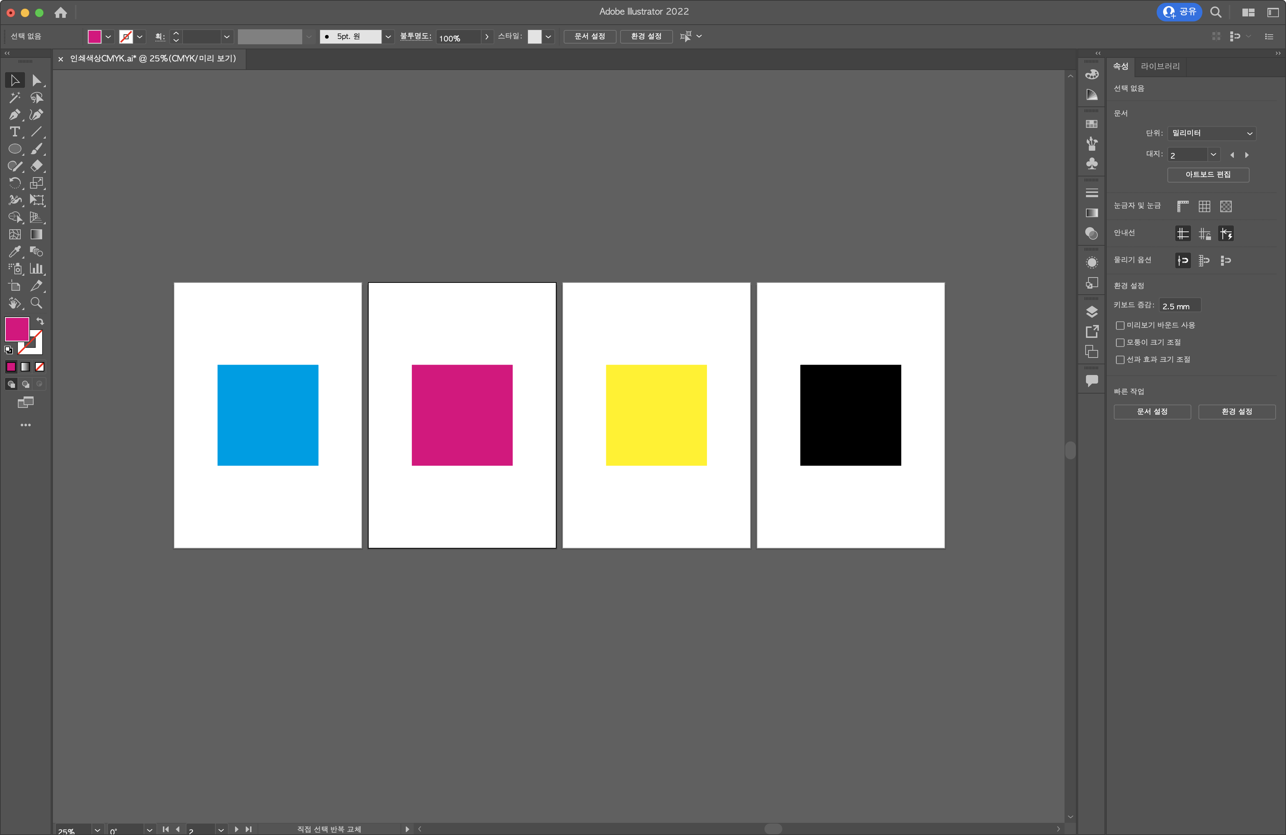Enable 미리보기 바운드 사용 checkbox

click(1120, 325)
